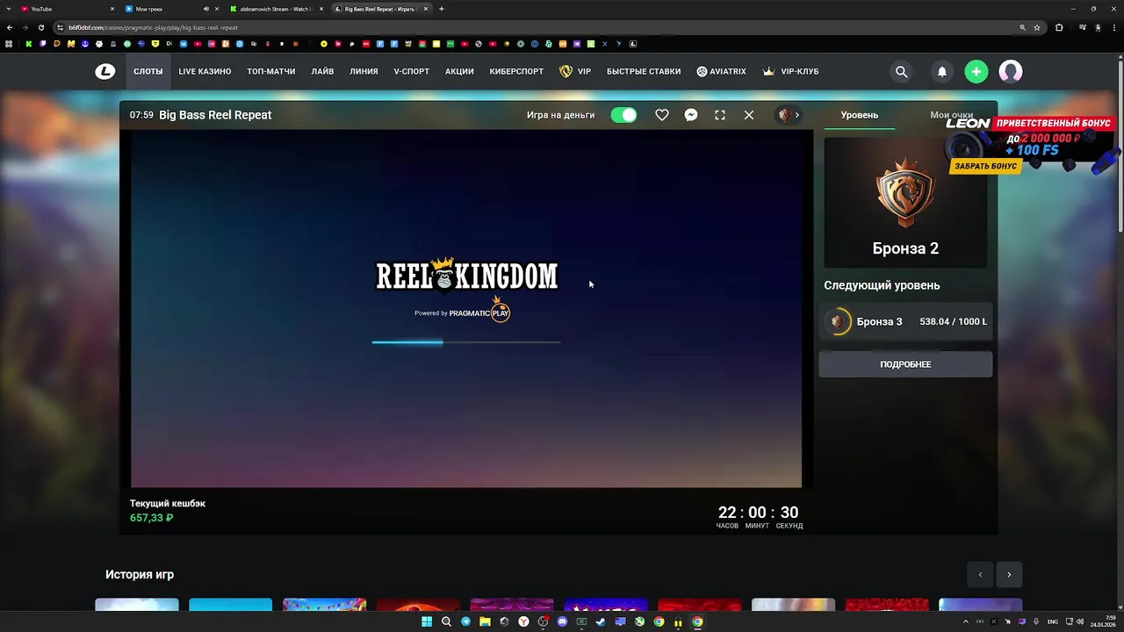1124x632 pixels.
Task: Close the Big Bass Reel Repeat game
Action: coord(749,115)
